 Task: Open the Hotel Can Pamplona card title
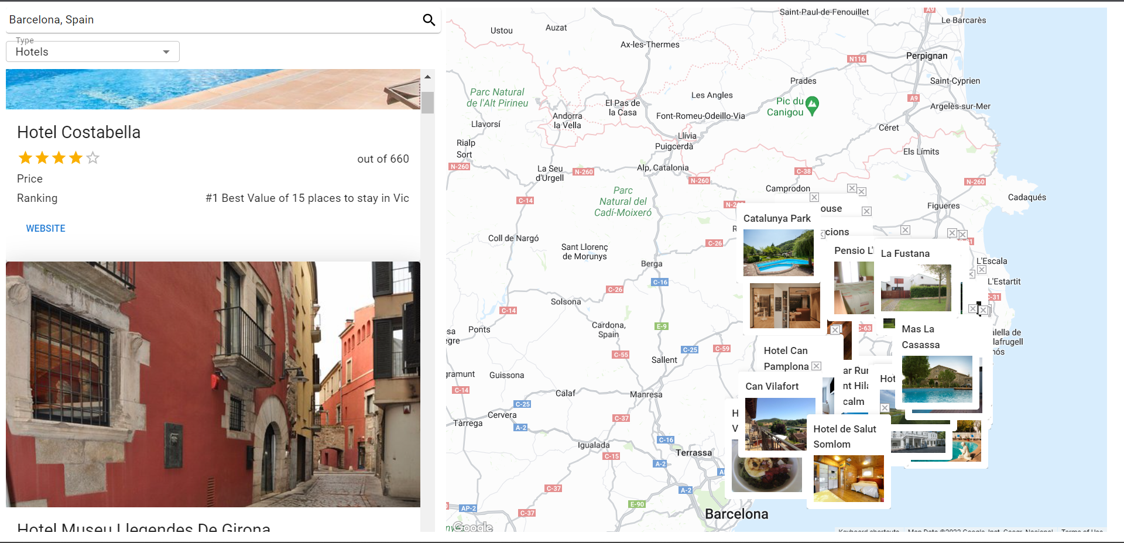click(786, 358)
